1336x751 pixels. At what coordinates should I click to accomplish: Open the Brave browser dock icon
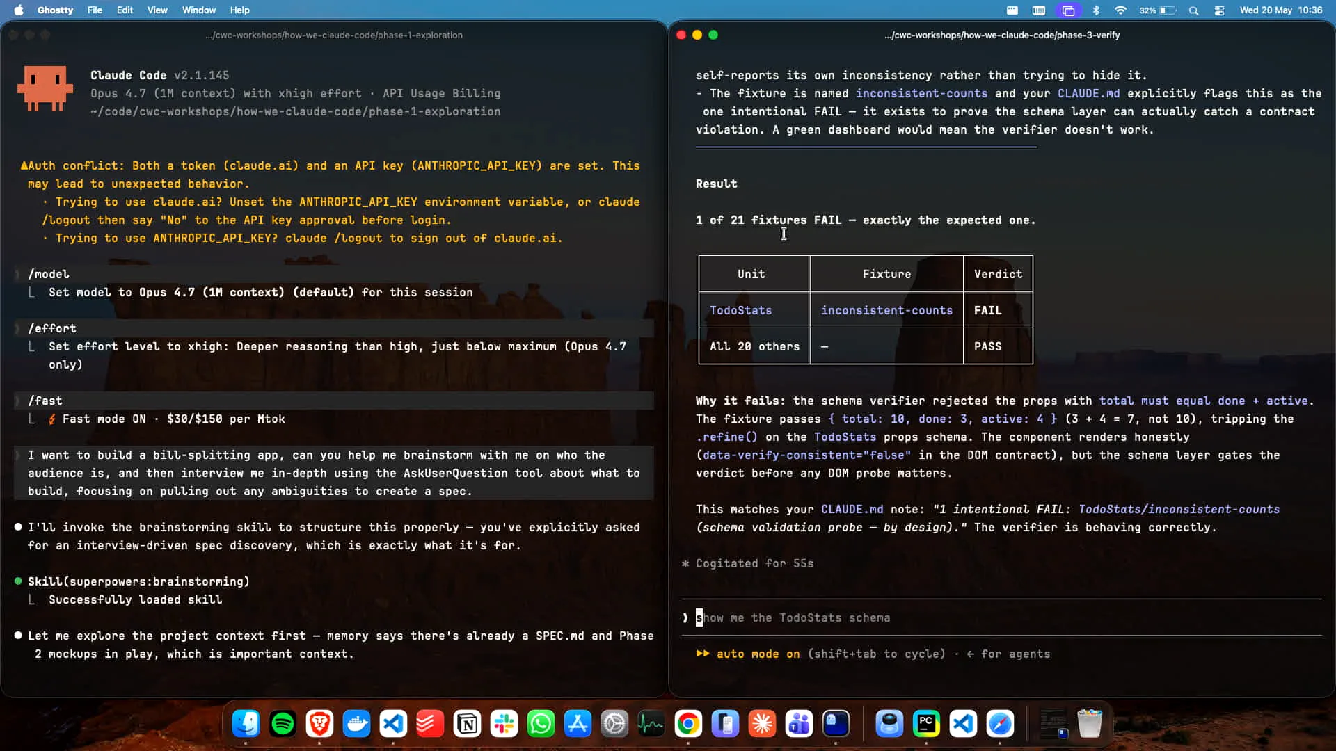(x=319, y=724)
